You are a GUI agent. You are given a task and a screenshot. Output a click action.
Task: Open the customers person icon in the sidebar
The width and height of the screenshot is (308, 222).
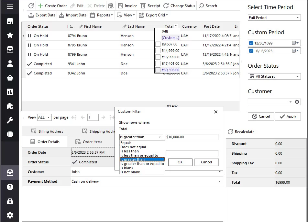pyautogui.click(x=10, y=63)
